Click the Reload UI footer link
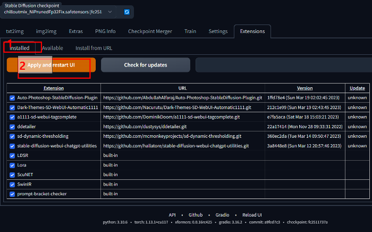The width and height of the screenshot is (372, 232). [x=252, y=215]
